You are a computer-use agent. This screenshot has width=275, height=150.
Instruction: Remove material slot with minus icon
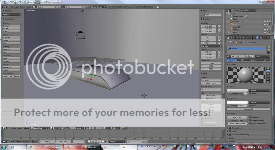[269, 50]
